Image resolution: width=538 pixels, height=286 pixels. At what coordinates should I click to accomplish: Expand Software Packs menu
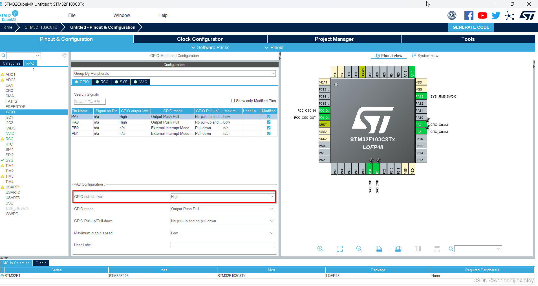tap(210, 47)
